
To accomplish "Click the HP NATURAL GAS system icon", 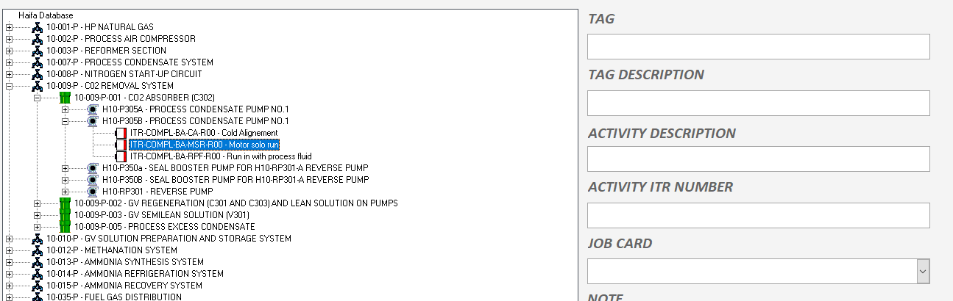I will [37, 27].
